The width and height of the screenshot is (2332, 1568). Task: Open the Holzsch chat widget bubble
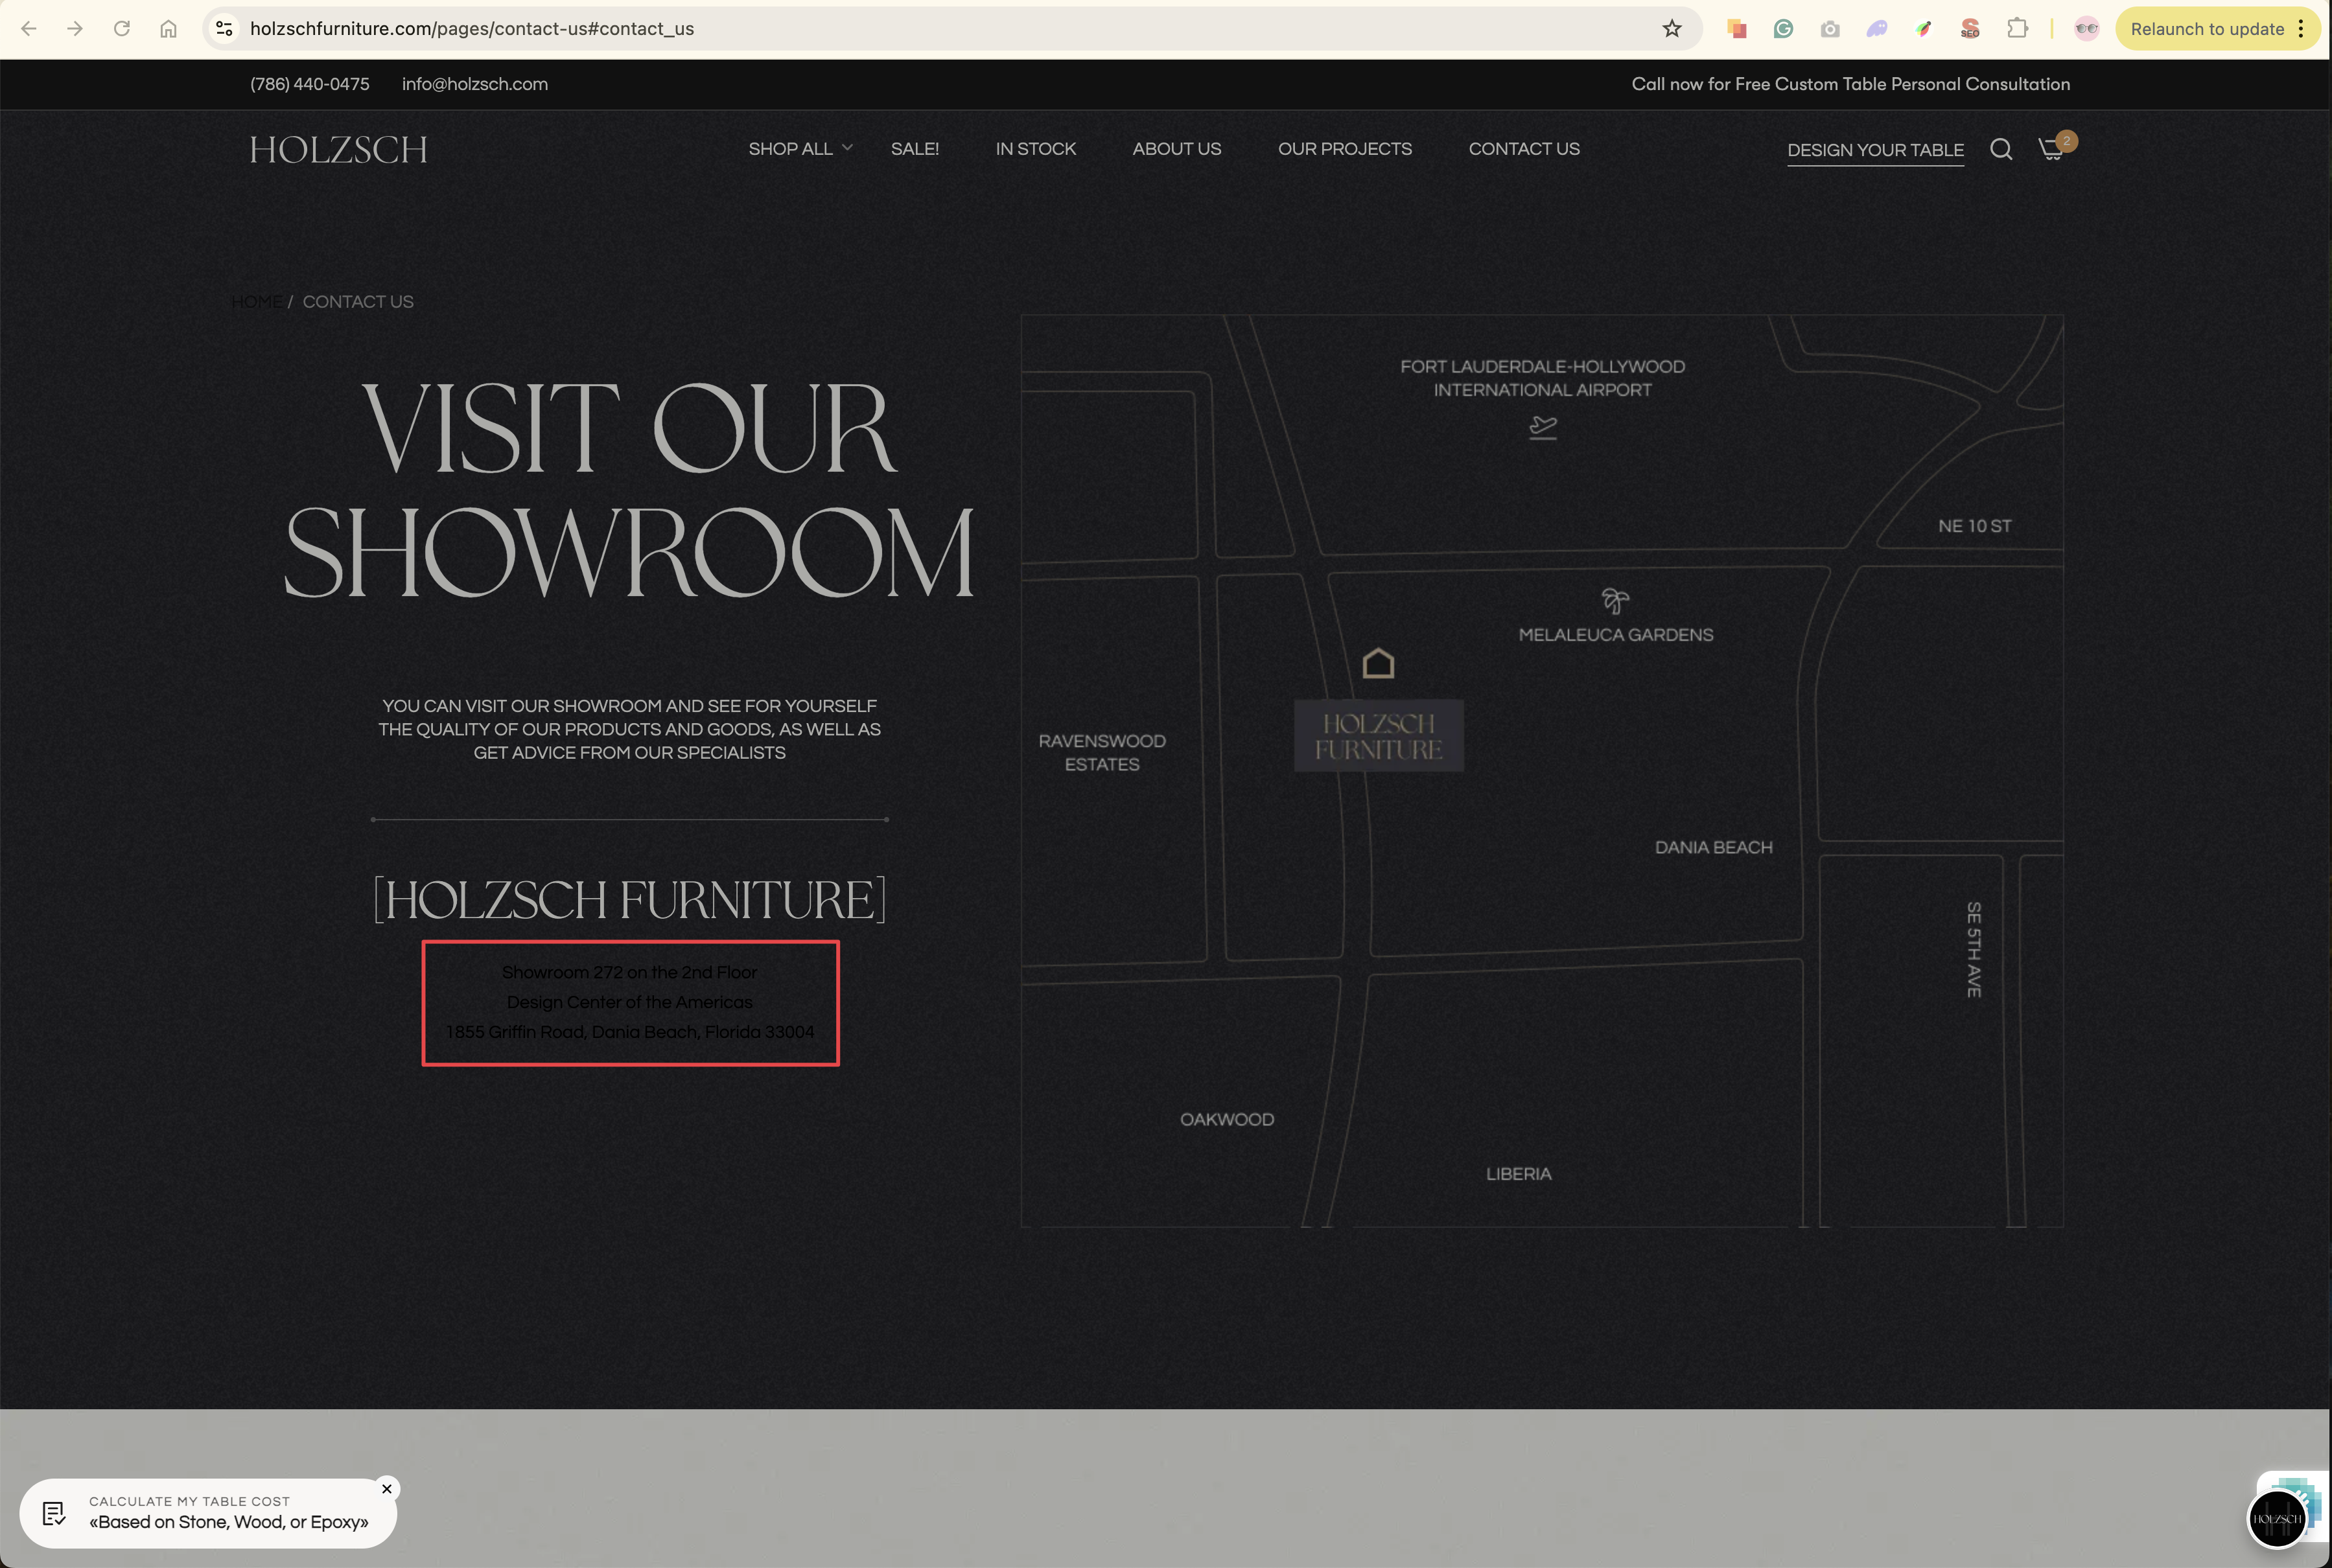pyautogui.click(x=2277, y=1518)
